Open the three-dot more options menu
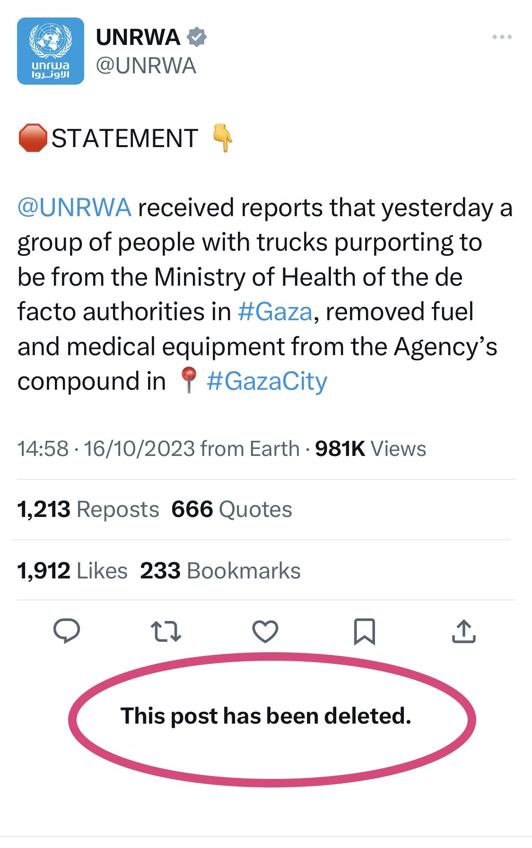The image size is (532, 848). (502, 37)
